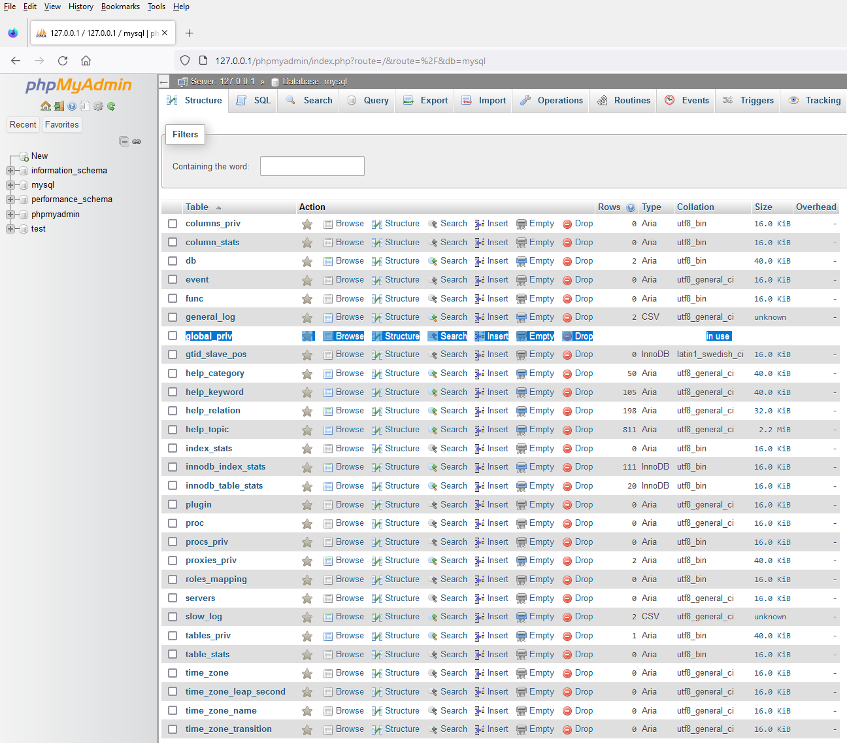Click the Containing the word input field
Screen dimensions: 847x743
point(312,166)
